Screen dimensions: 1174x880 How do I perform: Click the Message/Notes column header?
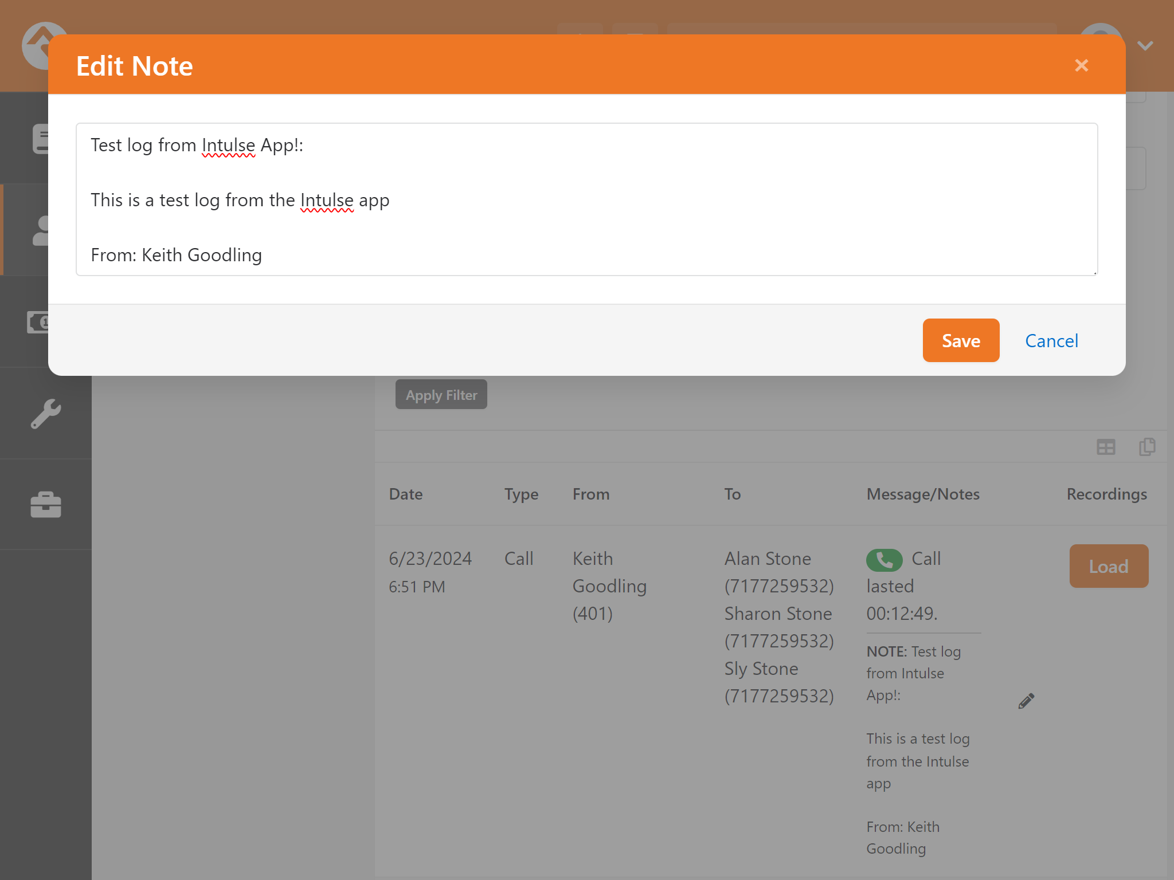coord(923,494)
